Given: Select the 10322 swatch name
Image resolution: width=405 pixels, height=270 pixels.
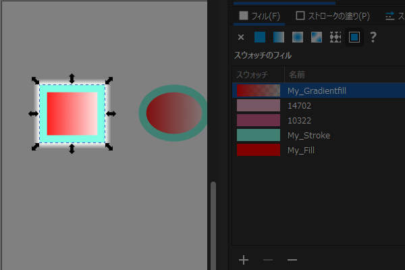Looking at the screenshot, I should tap(299, 121).
